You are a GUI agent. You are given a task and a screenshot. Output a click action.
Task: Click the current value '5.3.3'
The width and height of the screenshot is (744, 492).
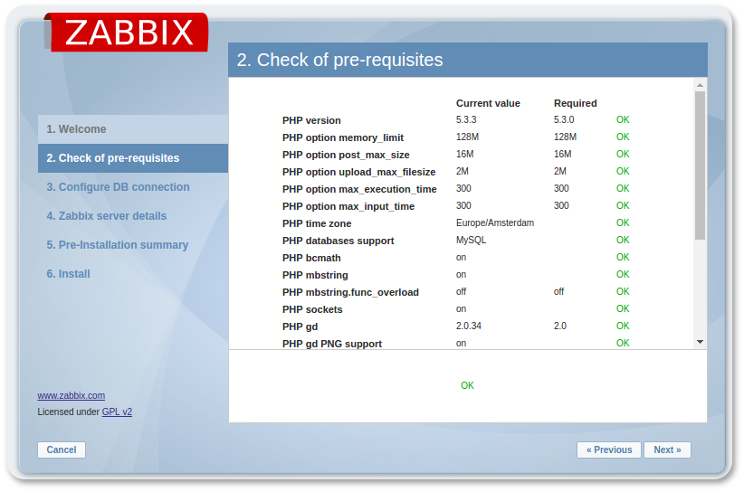[466, 120]
